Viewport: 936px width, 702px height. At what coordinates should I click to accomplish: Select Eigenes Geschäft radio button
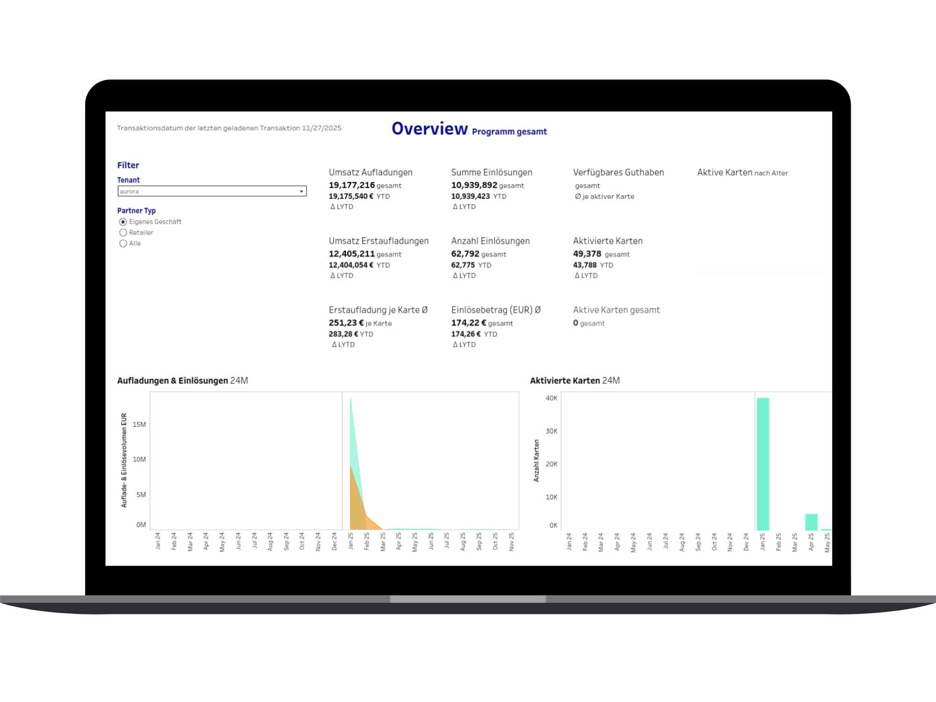(x=123, y=222)
